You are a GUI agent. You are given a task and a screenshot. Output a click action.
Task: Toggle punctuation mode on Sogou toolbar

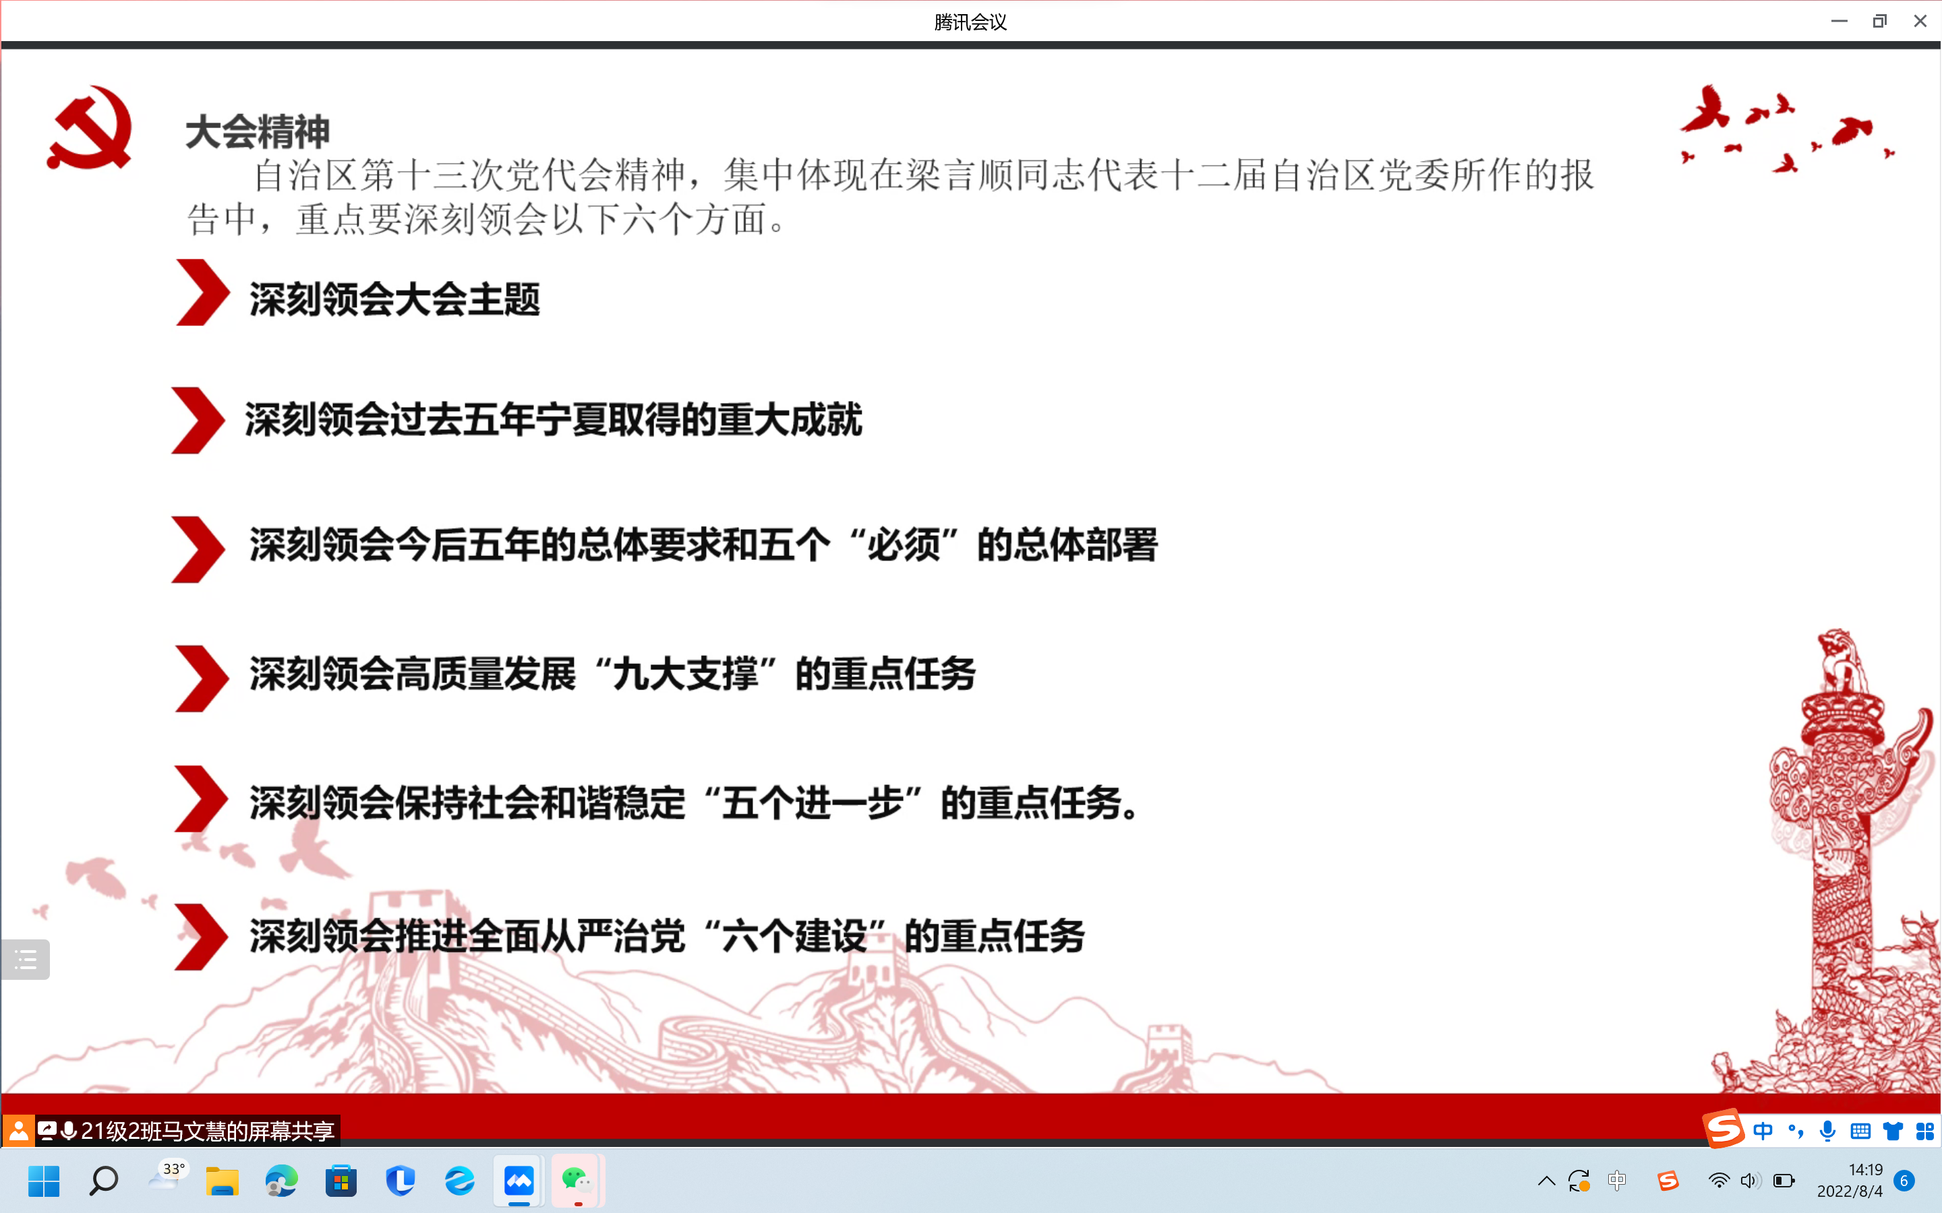pos(1796,1131)
